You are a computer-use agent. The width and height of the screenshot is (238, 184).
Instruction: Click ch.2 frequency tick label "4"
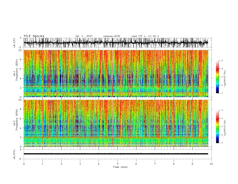point(21,128)
